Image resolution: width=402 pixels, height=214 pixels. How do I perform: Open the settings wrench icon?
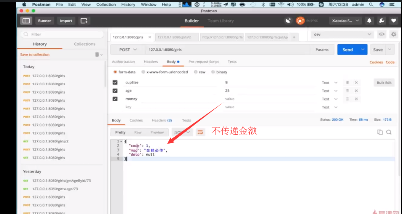point(381,21)
